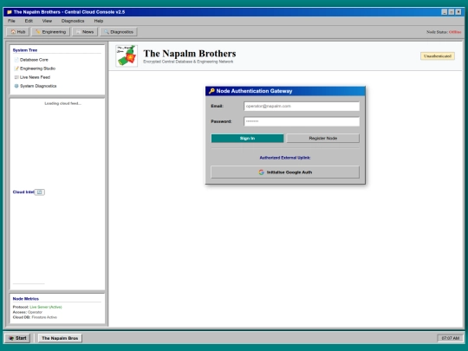Click the Live Server (Active) protocol text

[46, 307]
